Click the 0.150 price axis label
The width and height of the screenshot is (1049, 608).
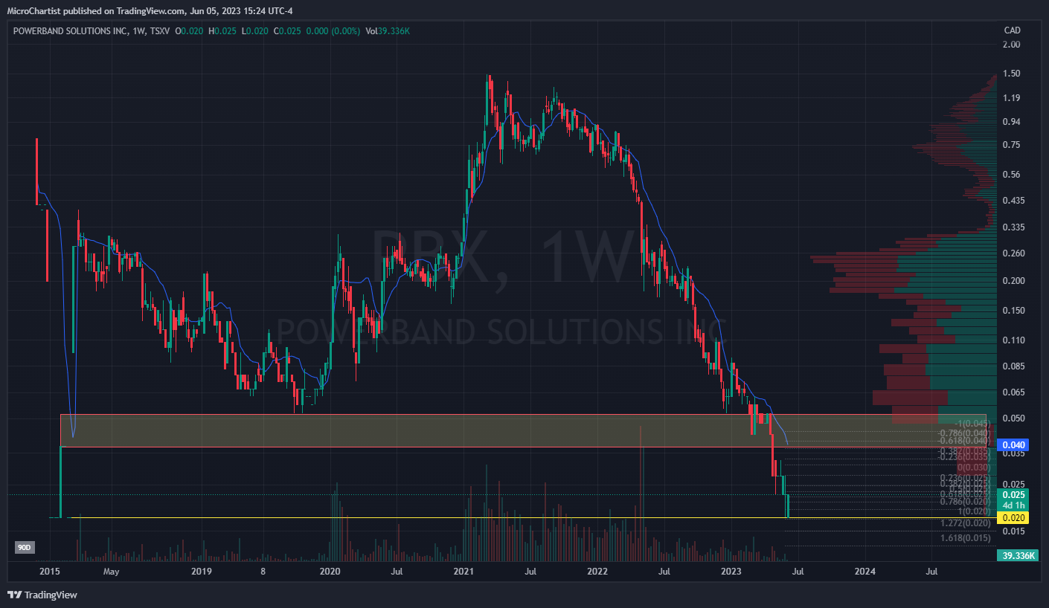point(1013,310)
